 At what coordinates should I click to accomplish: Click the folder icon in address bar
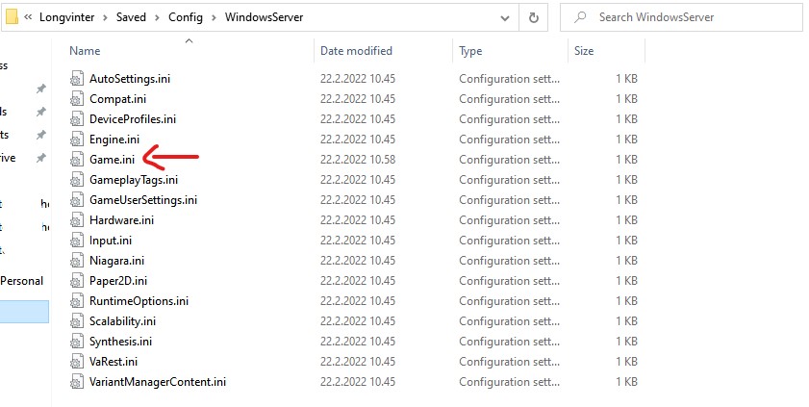click(x=12, y=16)
